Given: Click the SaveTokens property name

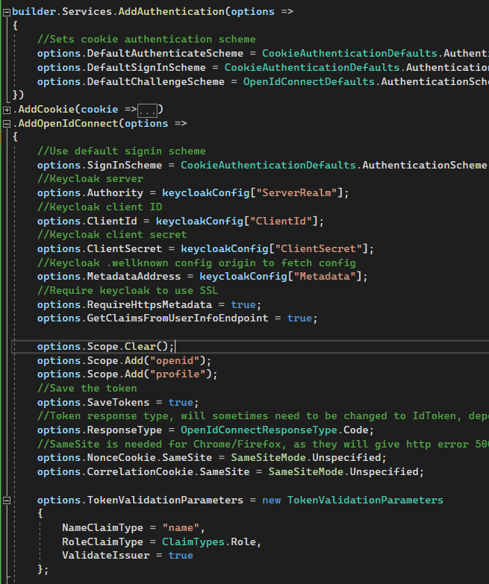Looking at the screenshot, I should (118, 402).
